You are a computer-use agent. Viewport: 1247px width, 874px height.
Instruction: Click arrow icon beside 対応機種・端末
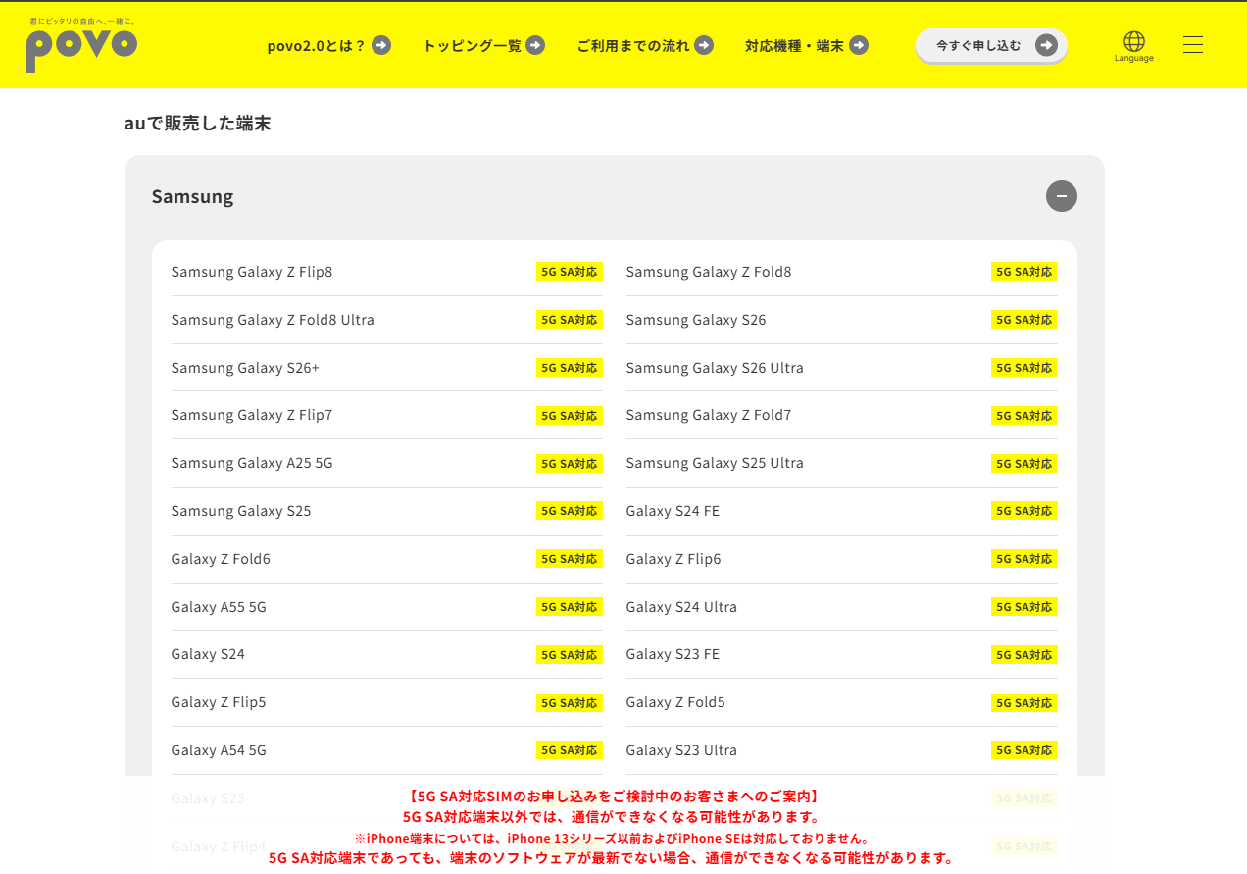[x=859, y=45]
